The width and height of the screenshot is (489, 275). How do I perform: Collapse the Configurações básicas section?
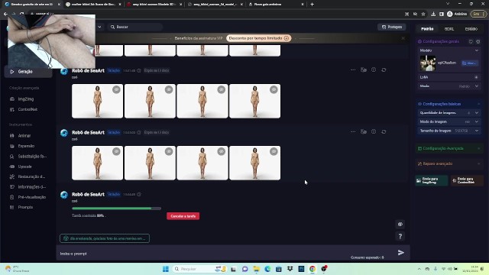pyautogui.click(x=479, y=104)
